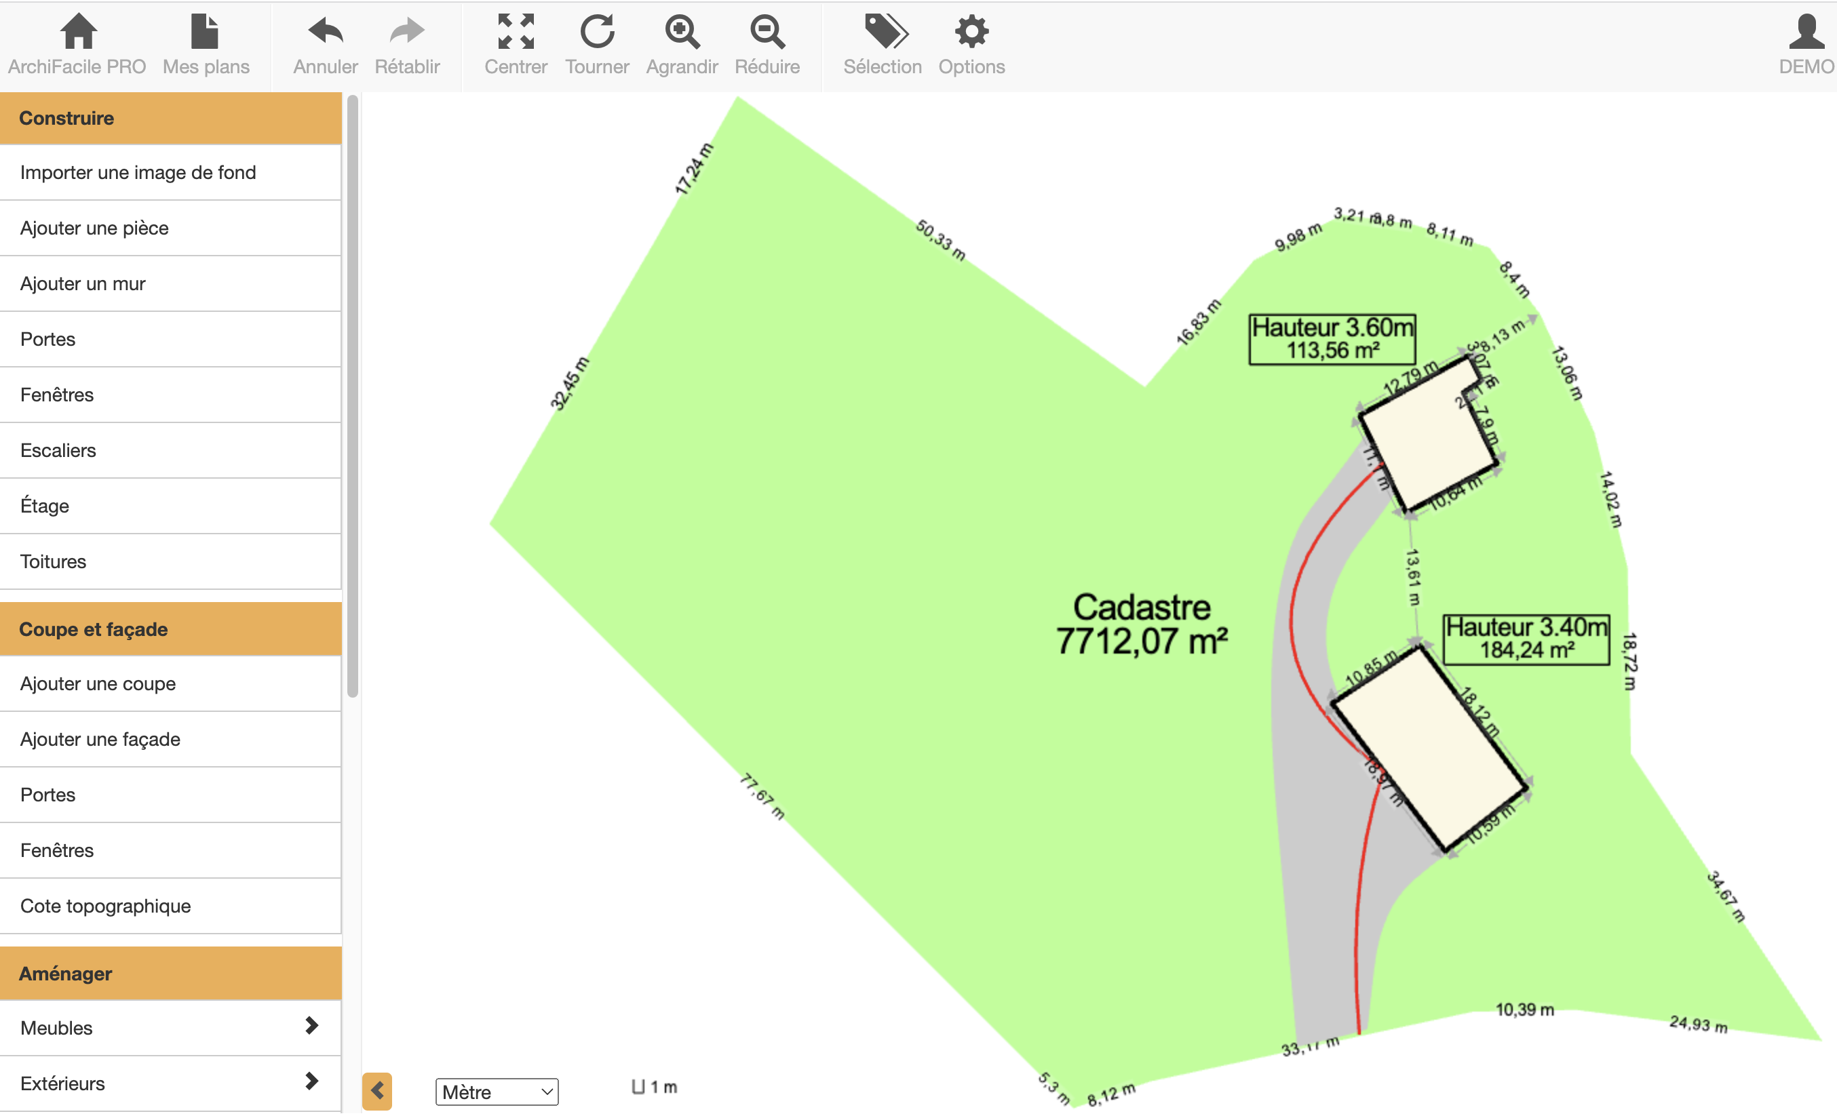Screen dimensions: 1837x1116
Task: Collapse sidebar with orange arrow button
Action: pyautogui.click(x=377, y=1092)
